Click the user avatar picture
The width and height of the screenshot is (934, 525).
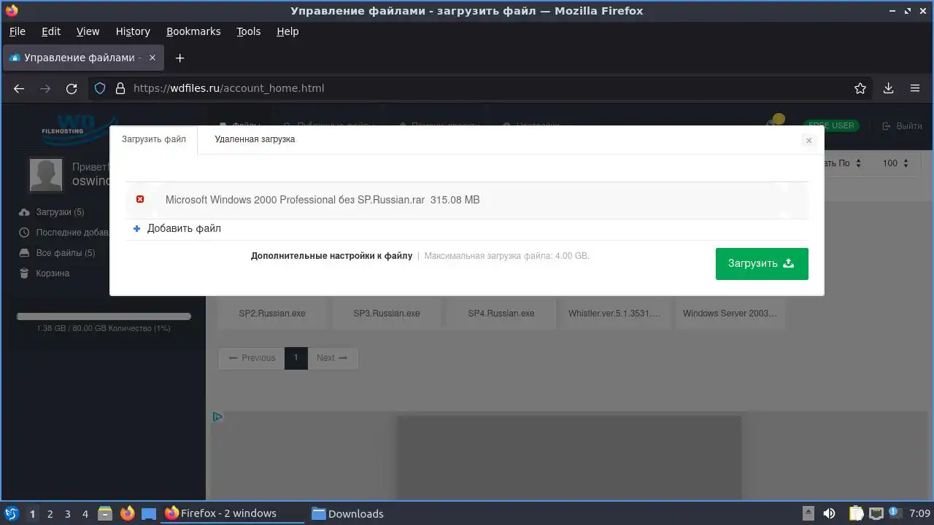pyautogui.click(x=45, y=174)
